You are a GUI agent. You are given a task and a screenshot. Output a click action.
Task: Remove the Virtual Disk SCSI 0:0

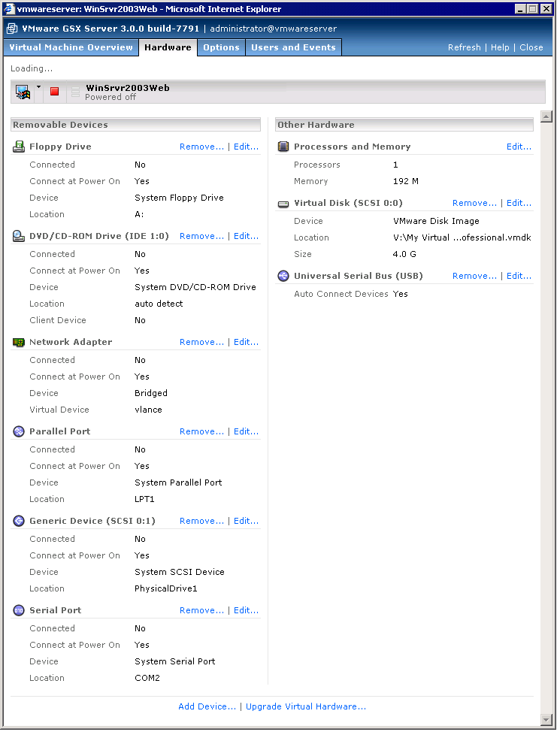point(474,204)
